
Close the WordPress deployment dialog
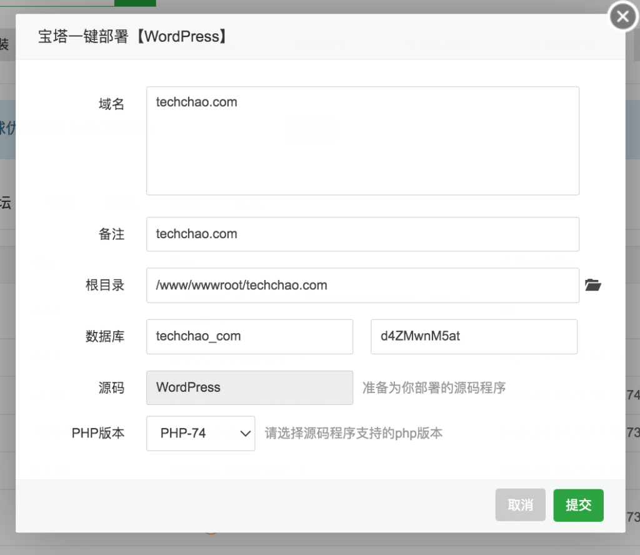point(622,16)
